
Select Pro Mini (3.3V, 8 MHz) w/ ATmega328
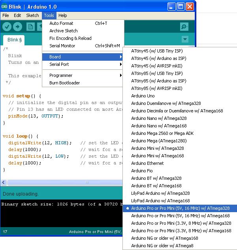[180, 223]
